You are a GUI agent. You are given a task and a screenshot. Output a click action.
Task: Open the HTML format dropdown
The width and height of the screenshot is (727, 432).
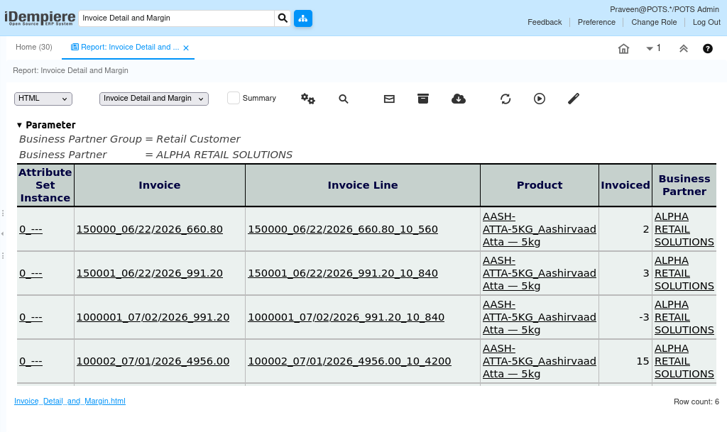coord(43,99)
